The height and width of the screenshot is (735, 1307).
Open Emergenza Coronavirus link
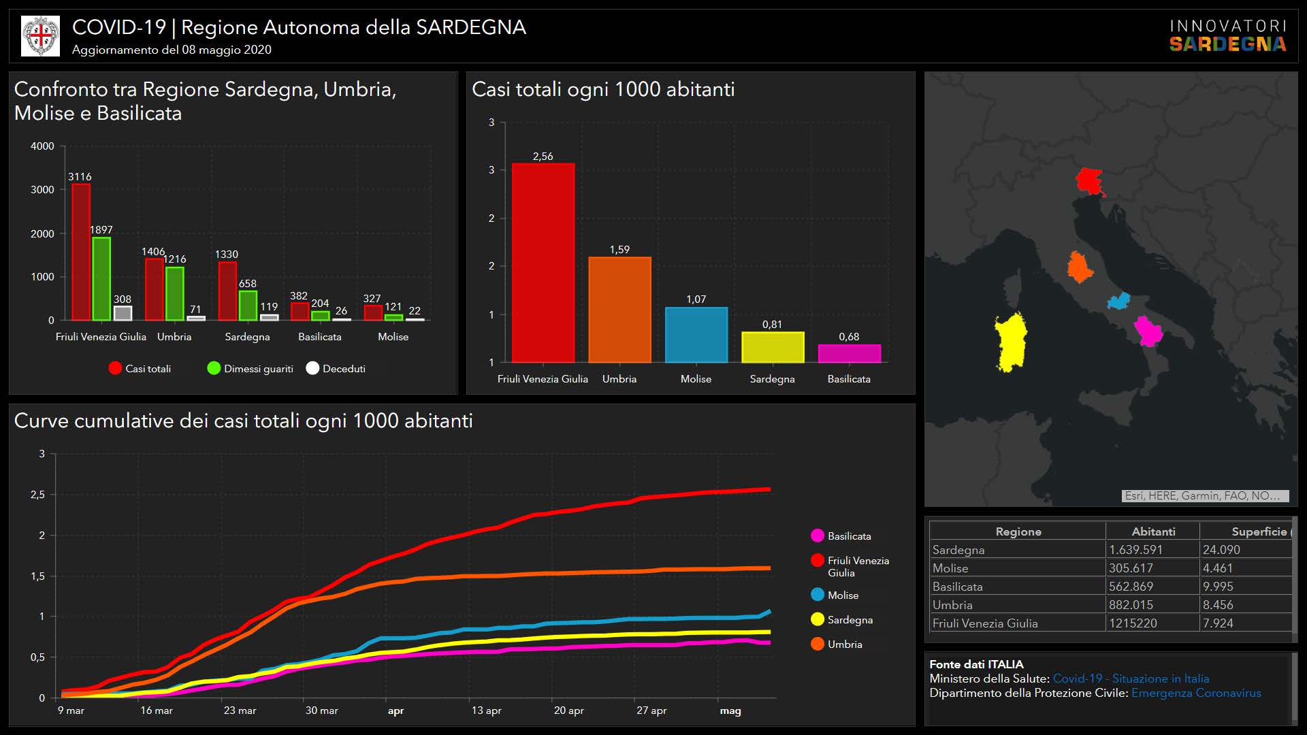(x=1196, y=693)
